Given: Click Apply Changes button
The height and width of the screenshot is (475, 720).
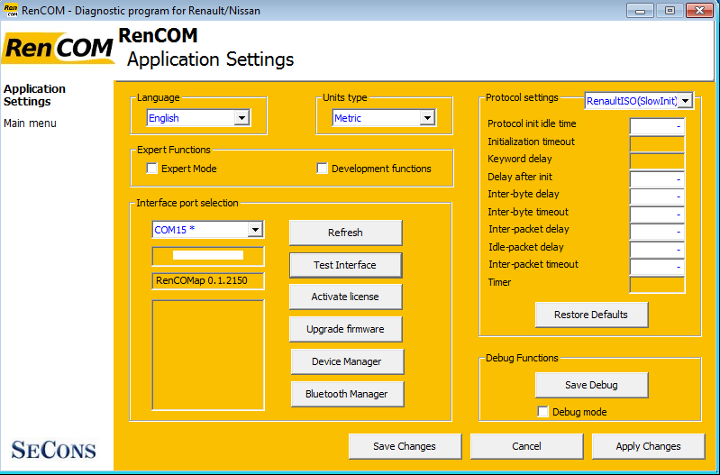Looking at the screenshot, I should (x=649, y=446).
